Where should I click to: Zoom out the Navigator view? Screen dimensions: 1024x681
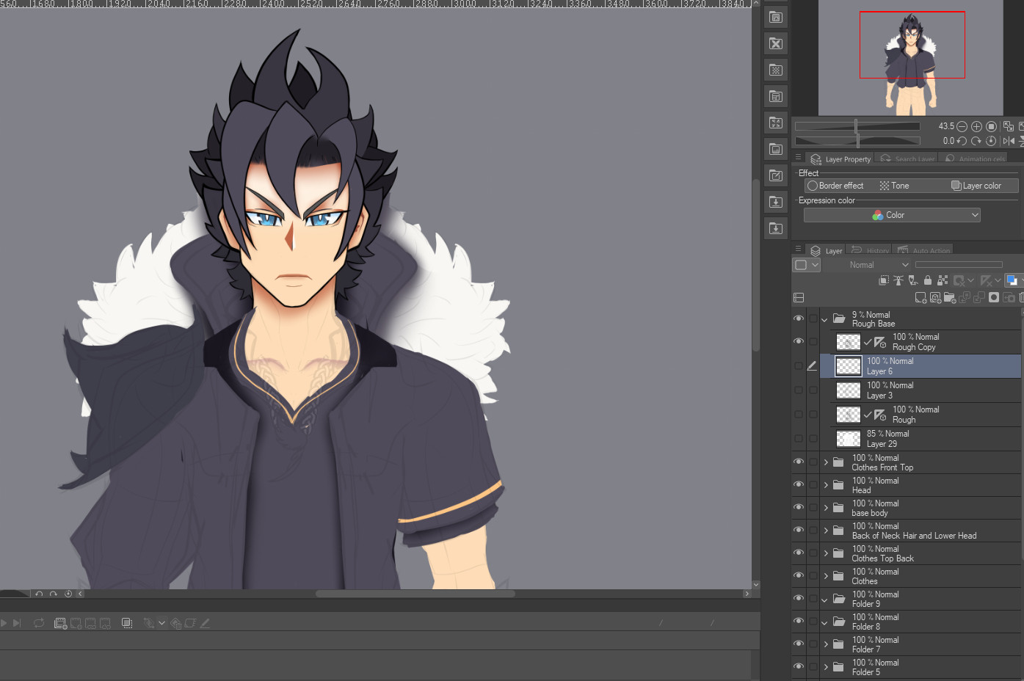pyautogui.click(x=962, y=126)
